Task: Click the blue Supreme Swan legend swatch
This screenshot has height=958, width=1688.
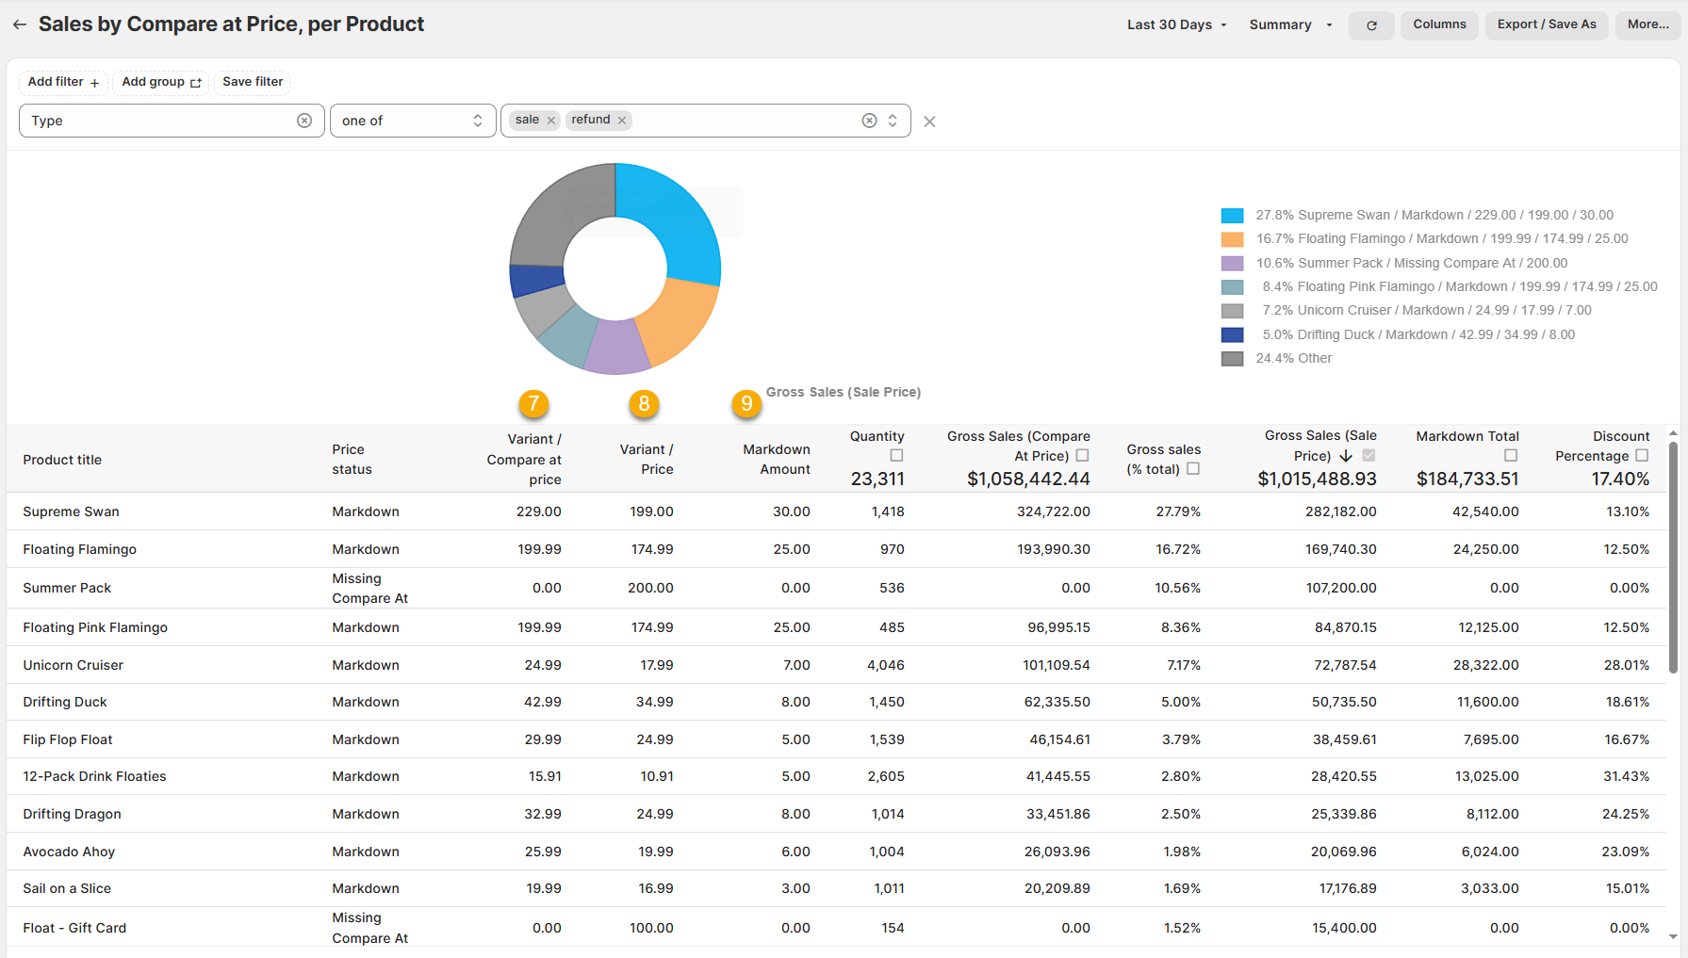Action: pyautogui.click(x=1232, y=216)
